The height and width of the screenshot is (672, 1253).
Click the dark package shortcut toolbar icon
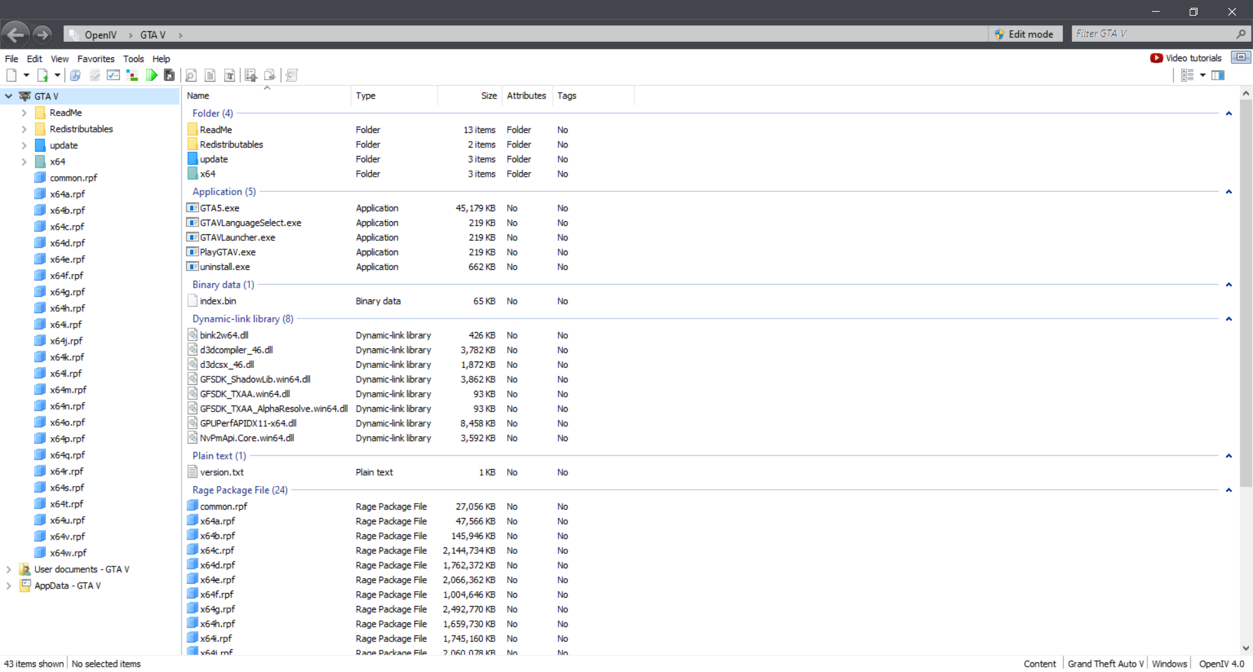pyautogui.click(x=170, y=76)
